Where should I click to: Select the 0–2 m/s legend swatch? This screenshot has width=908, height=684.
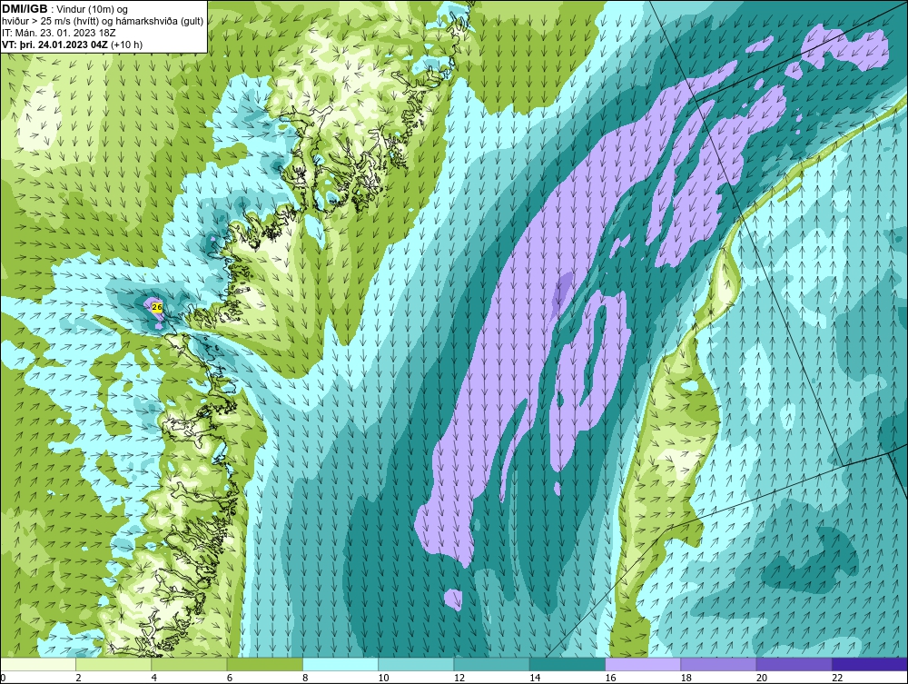point(38,664)
